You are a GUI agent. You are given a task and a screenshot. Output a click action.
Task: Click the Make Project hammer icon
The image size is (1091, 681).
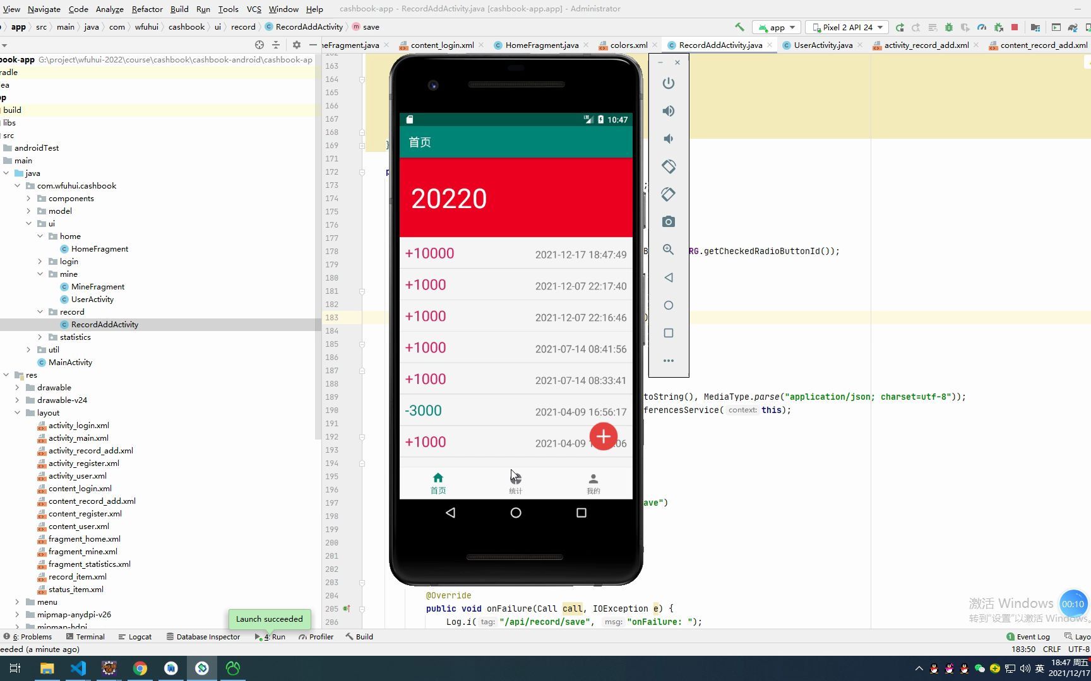739,27
